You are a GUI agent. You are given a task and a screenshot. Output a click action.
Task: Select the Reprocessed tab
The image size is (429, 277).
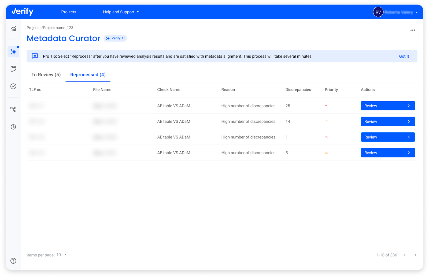pos(88,74)
